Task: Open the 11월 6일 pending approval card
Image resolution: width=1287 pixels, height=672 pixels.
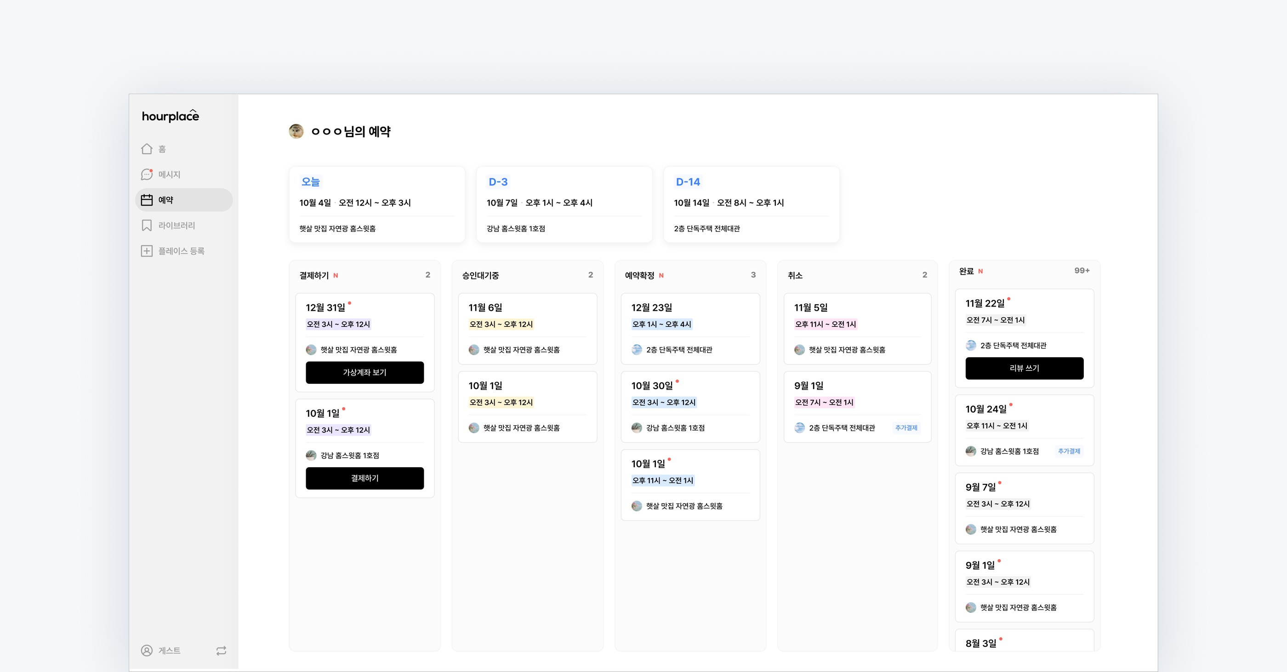Action: (527, 328)
